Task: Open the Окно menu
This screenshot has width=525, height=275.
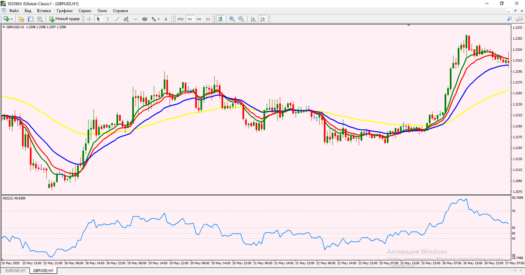Action: [x=102, y=10]
